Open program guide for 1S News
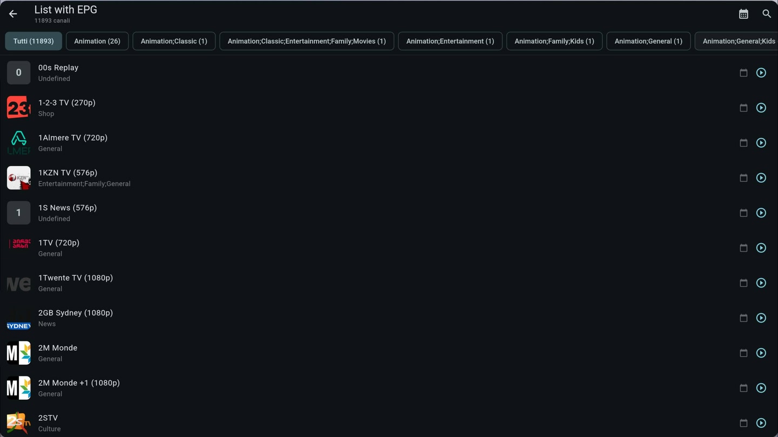The image size is (778, 437). click(x=743, y=213)
